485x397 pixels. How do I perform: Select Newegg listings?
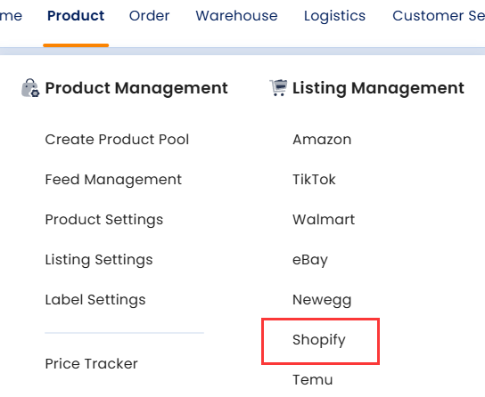coord(322,300)
